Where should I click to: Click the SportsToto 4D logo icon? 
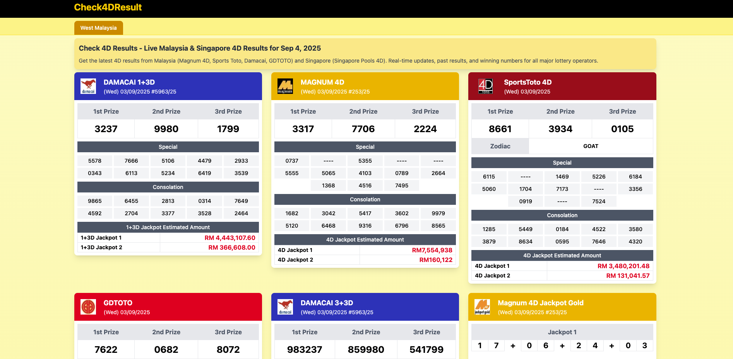(x=486, y=86)
